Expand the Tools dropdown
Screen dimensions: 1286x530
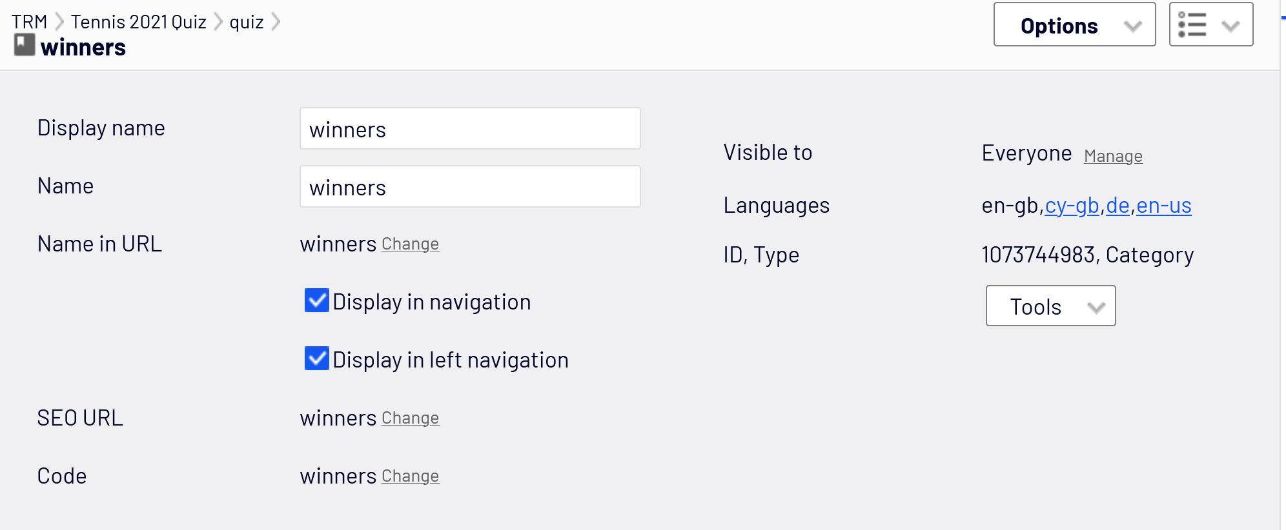tap(1050, 306)
